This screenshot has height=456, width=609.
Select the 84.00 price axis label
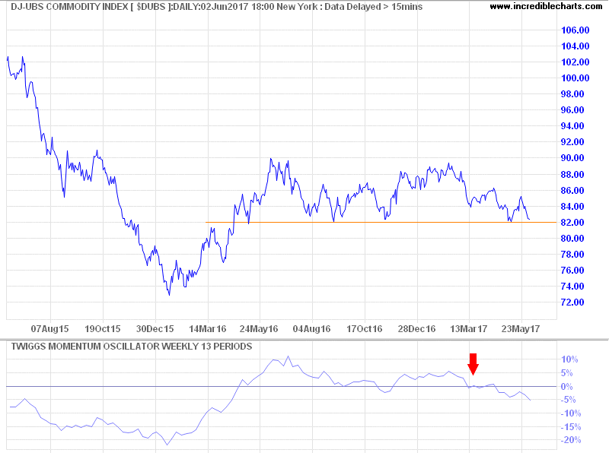click(x=572, y=206)
